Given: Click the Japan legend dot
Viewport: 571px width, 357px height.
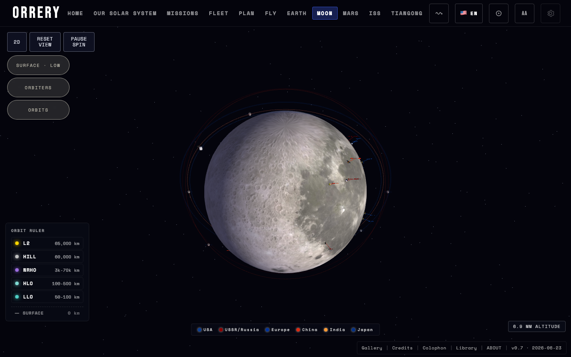Looking at the screenshot, I should (353, 330).
